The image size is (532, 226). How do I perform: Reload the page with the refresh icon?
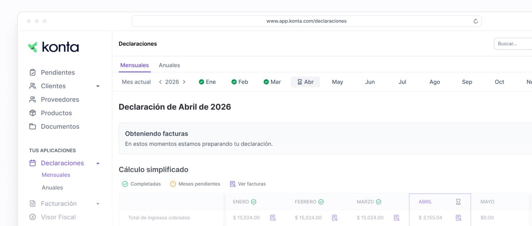pyautogui.click(x=476, y=21)
